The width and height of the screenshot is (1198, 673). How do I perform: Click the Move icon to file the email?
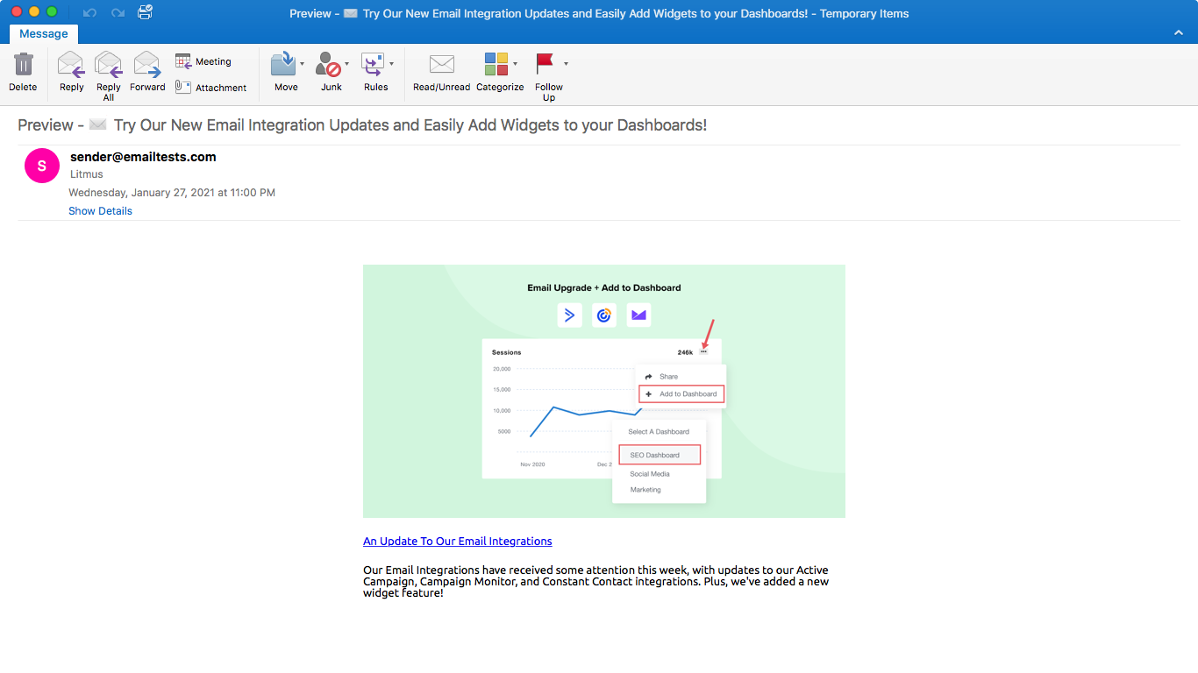(x=284, y=72)
